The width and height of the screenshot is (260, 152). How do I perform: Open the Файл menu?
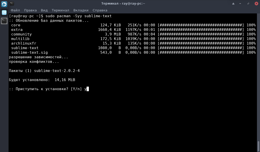tap(15, 10)
